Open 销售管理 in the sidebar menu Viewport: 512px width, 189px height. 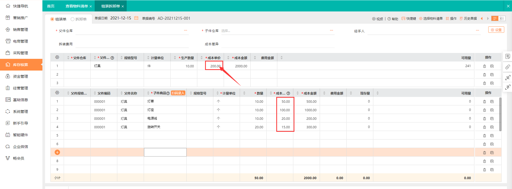tap(21, 30)
